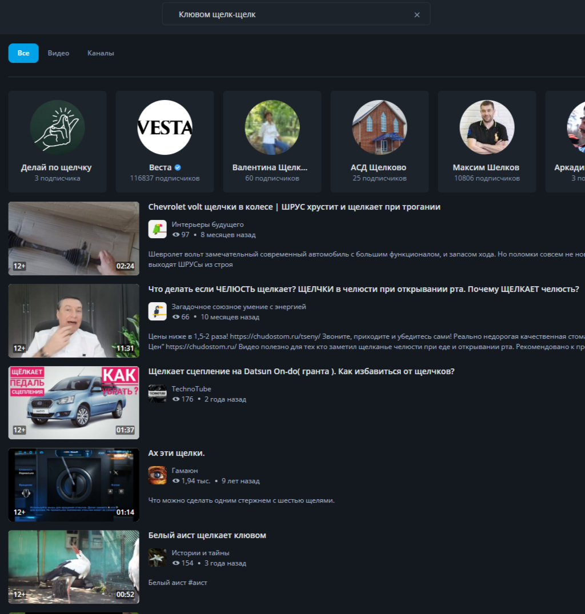Click the TechnoTube channel icon

click(x=158, y=394)
